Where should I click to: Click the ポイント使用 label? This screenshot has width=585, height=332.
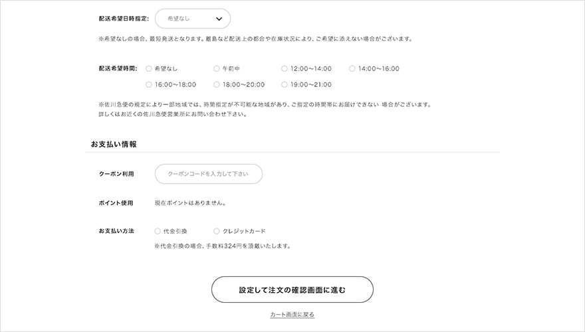coord(116,203)
